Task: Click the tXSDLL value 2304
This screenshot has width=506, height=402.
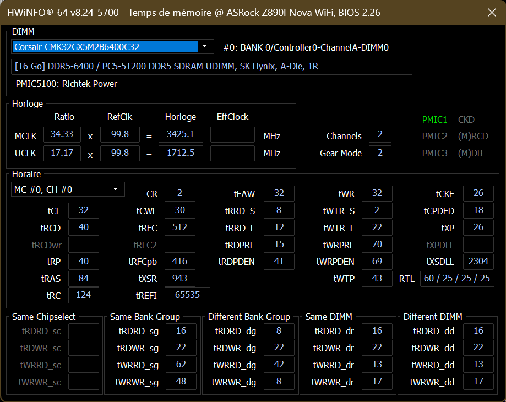Action: click(x=478, y=262)
